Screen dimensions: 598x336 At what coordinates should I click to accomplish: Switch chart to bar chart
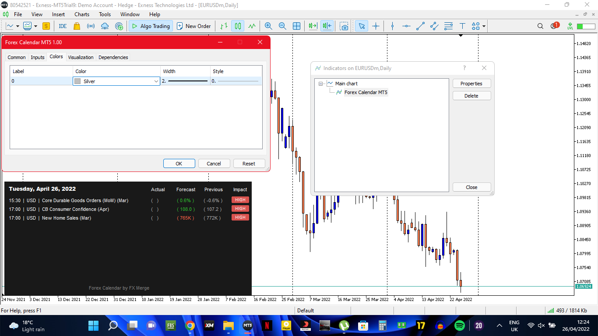(224, 26)
